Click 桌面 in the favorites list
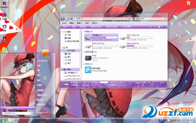This screenshot has width=196, height=123. [68, 38]
